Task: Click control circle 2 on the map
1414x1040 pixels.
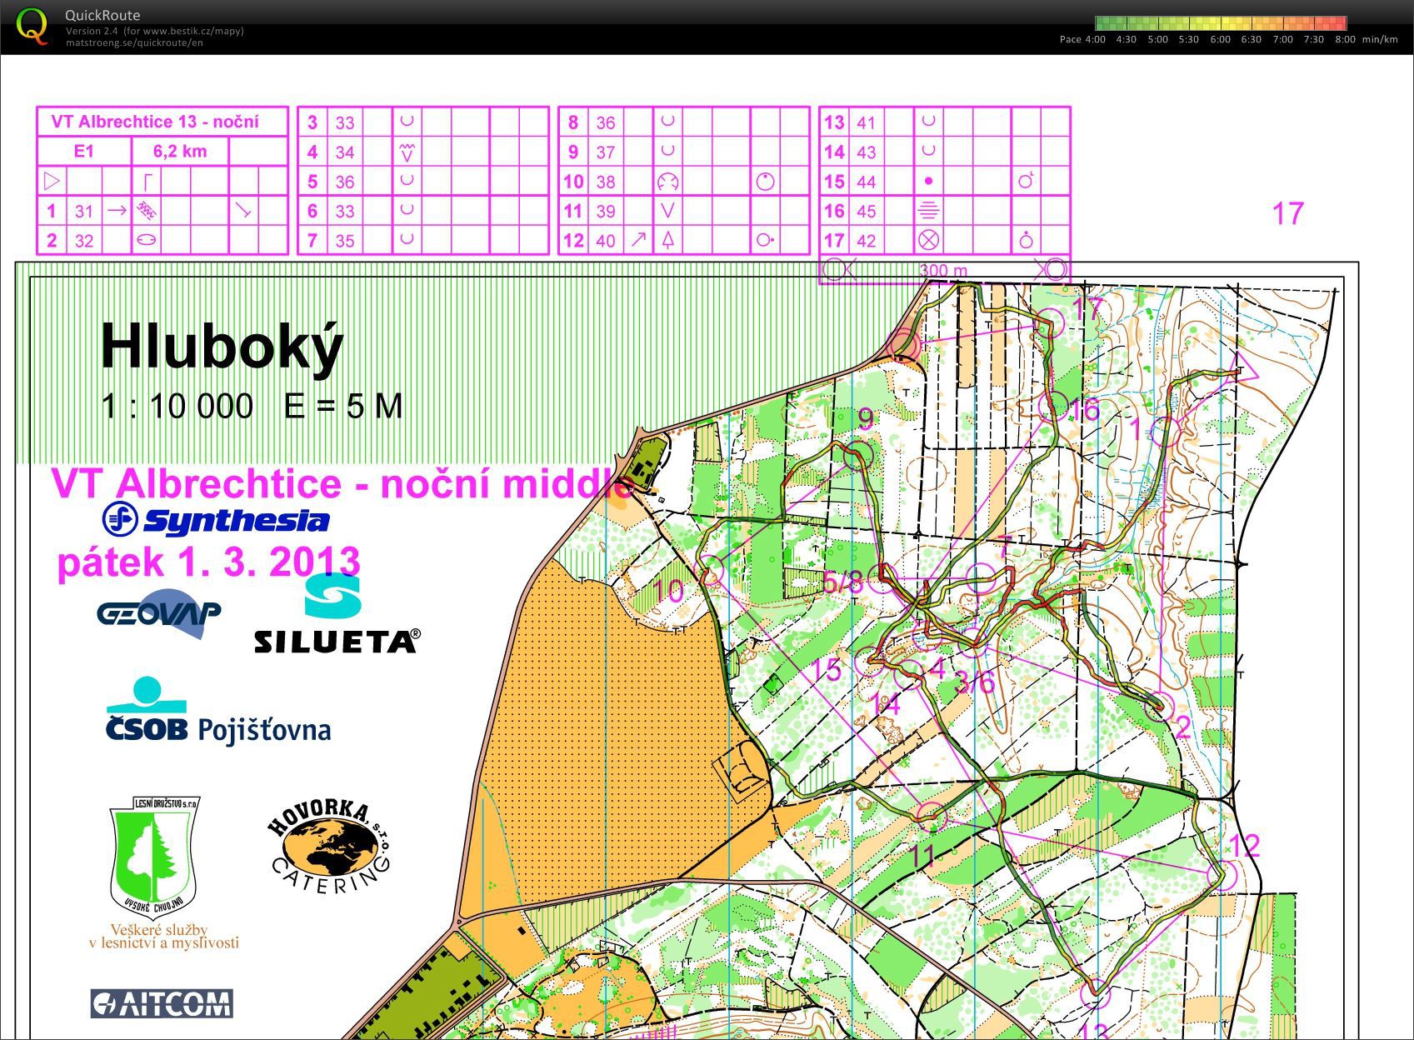Action: click(x=1158, y=706)
